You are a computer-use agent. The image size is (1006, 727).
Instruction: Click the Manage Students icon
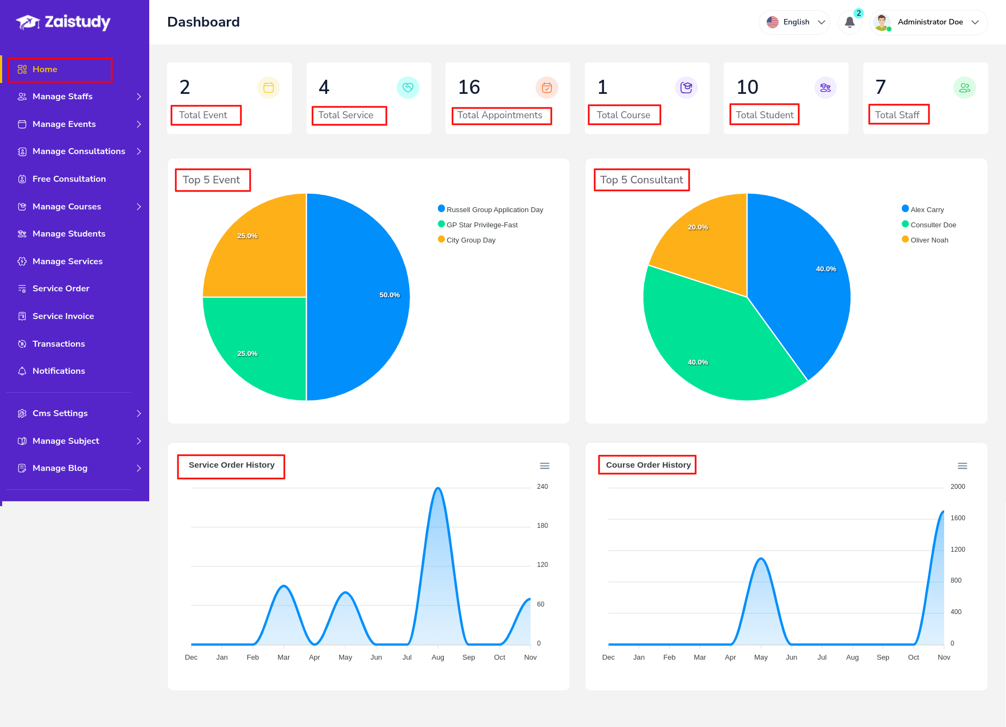coord(22,234)
